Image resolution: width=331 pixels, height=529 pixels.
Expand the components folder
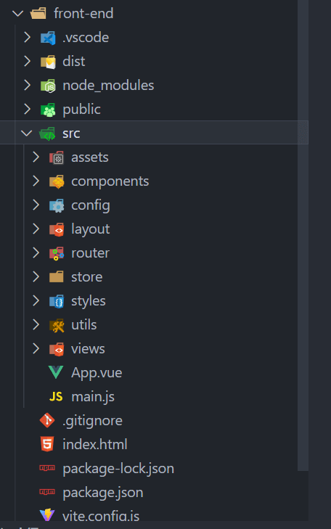(x=36, y=181)
